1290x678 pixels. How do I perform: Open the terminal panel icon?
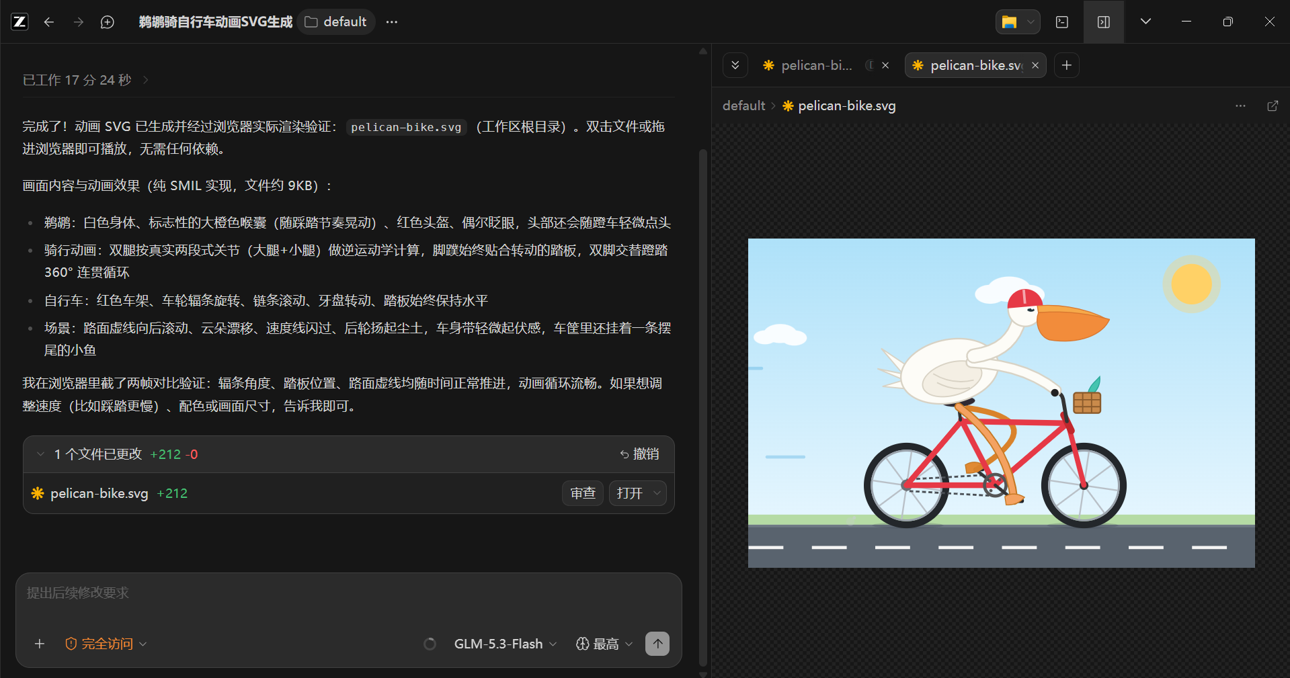[1062, 22]
